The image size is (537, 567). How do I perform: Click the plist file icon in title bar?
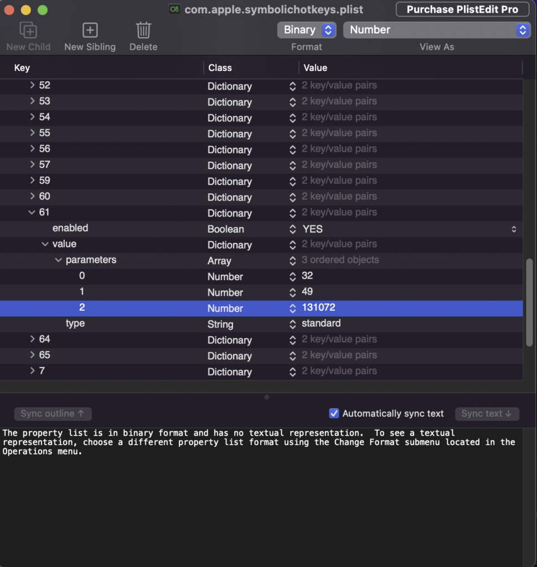[175, 9]
